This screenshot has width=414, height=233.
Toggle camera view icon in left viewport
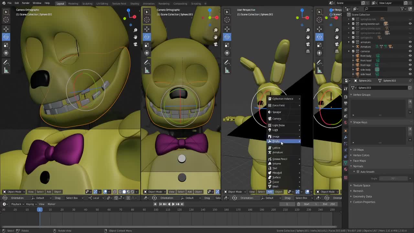[136, 44]
